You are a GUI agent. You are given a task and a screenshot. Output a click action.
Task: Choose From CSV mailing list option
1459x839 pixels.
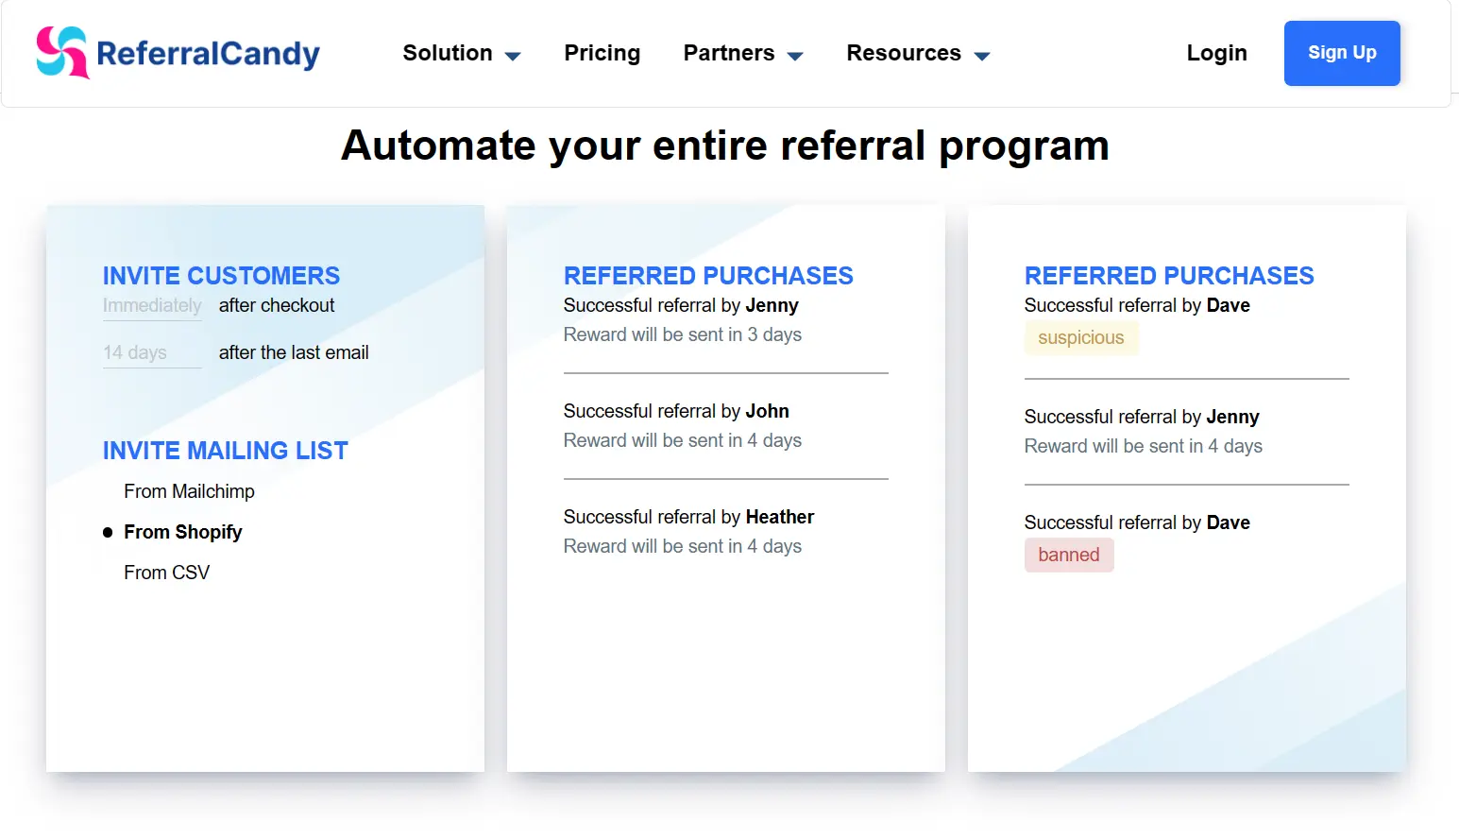[167, 573]
